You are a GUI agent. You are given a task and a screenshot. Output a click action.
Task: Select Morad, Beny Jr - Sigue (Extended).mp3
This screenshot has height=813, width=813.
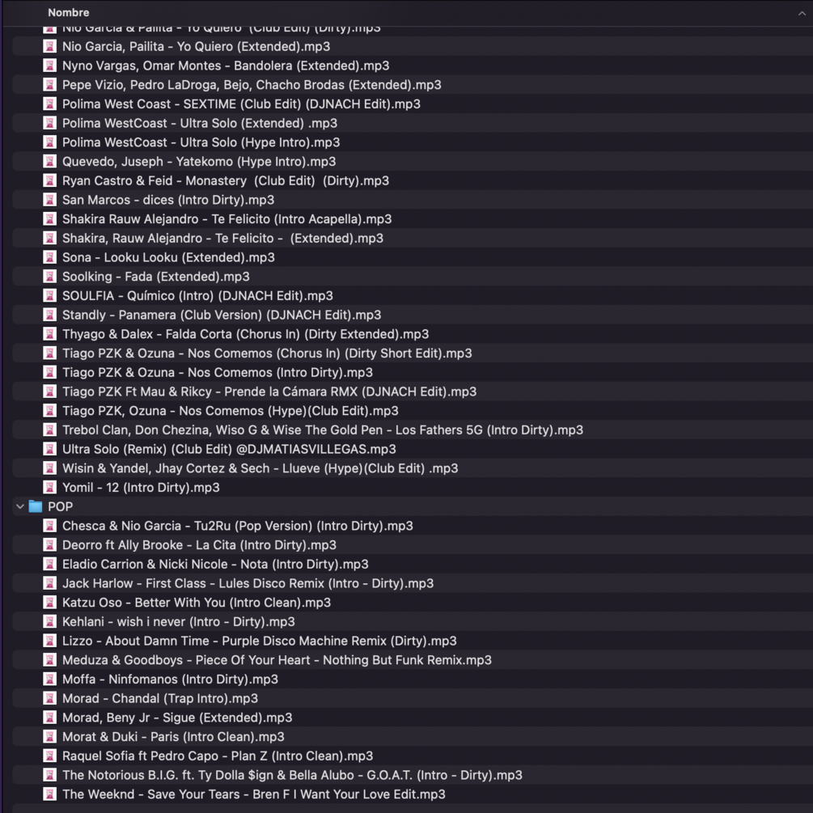(x=177, y=718)
